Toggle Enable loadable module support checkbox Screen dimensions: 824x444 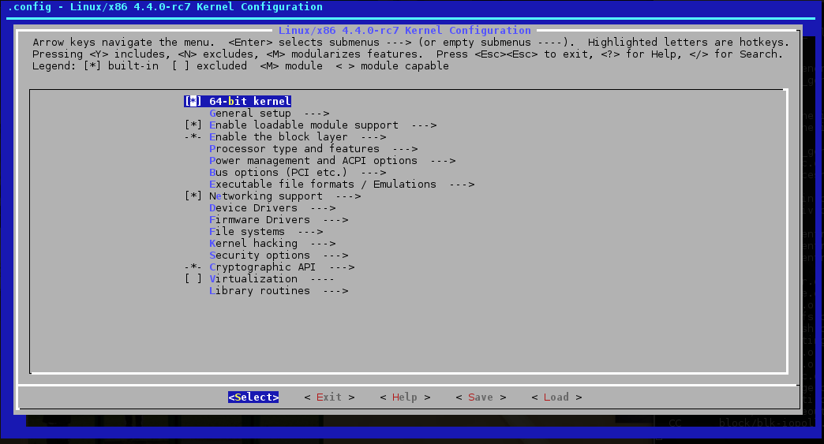193,125
